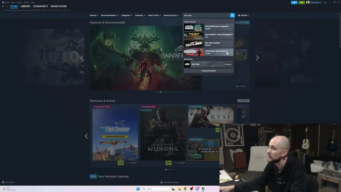Screen dimensions: 341x192
Task: Click the Advanced Search button
Action: tap(209, 71)
